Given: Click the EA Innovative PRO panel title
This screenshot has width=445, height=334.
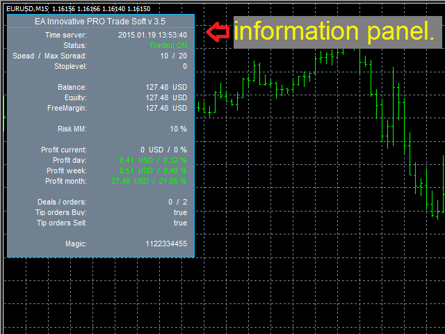Looking at the screenshot, I should 100,22.
